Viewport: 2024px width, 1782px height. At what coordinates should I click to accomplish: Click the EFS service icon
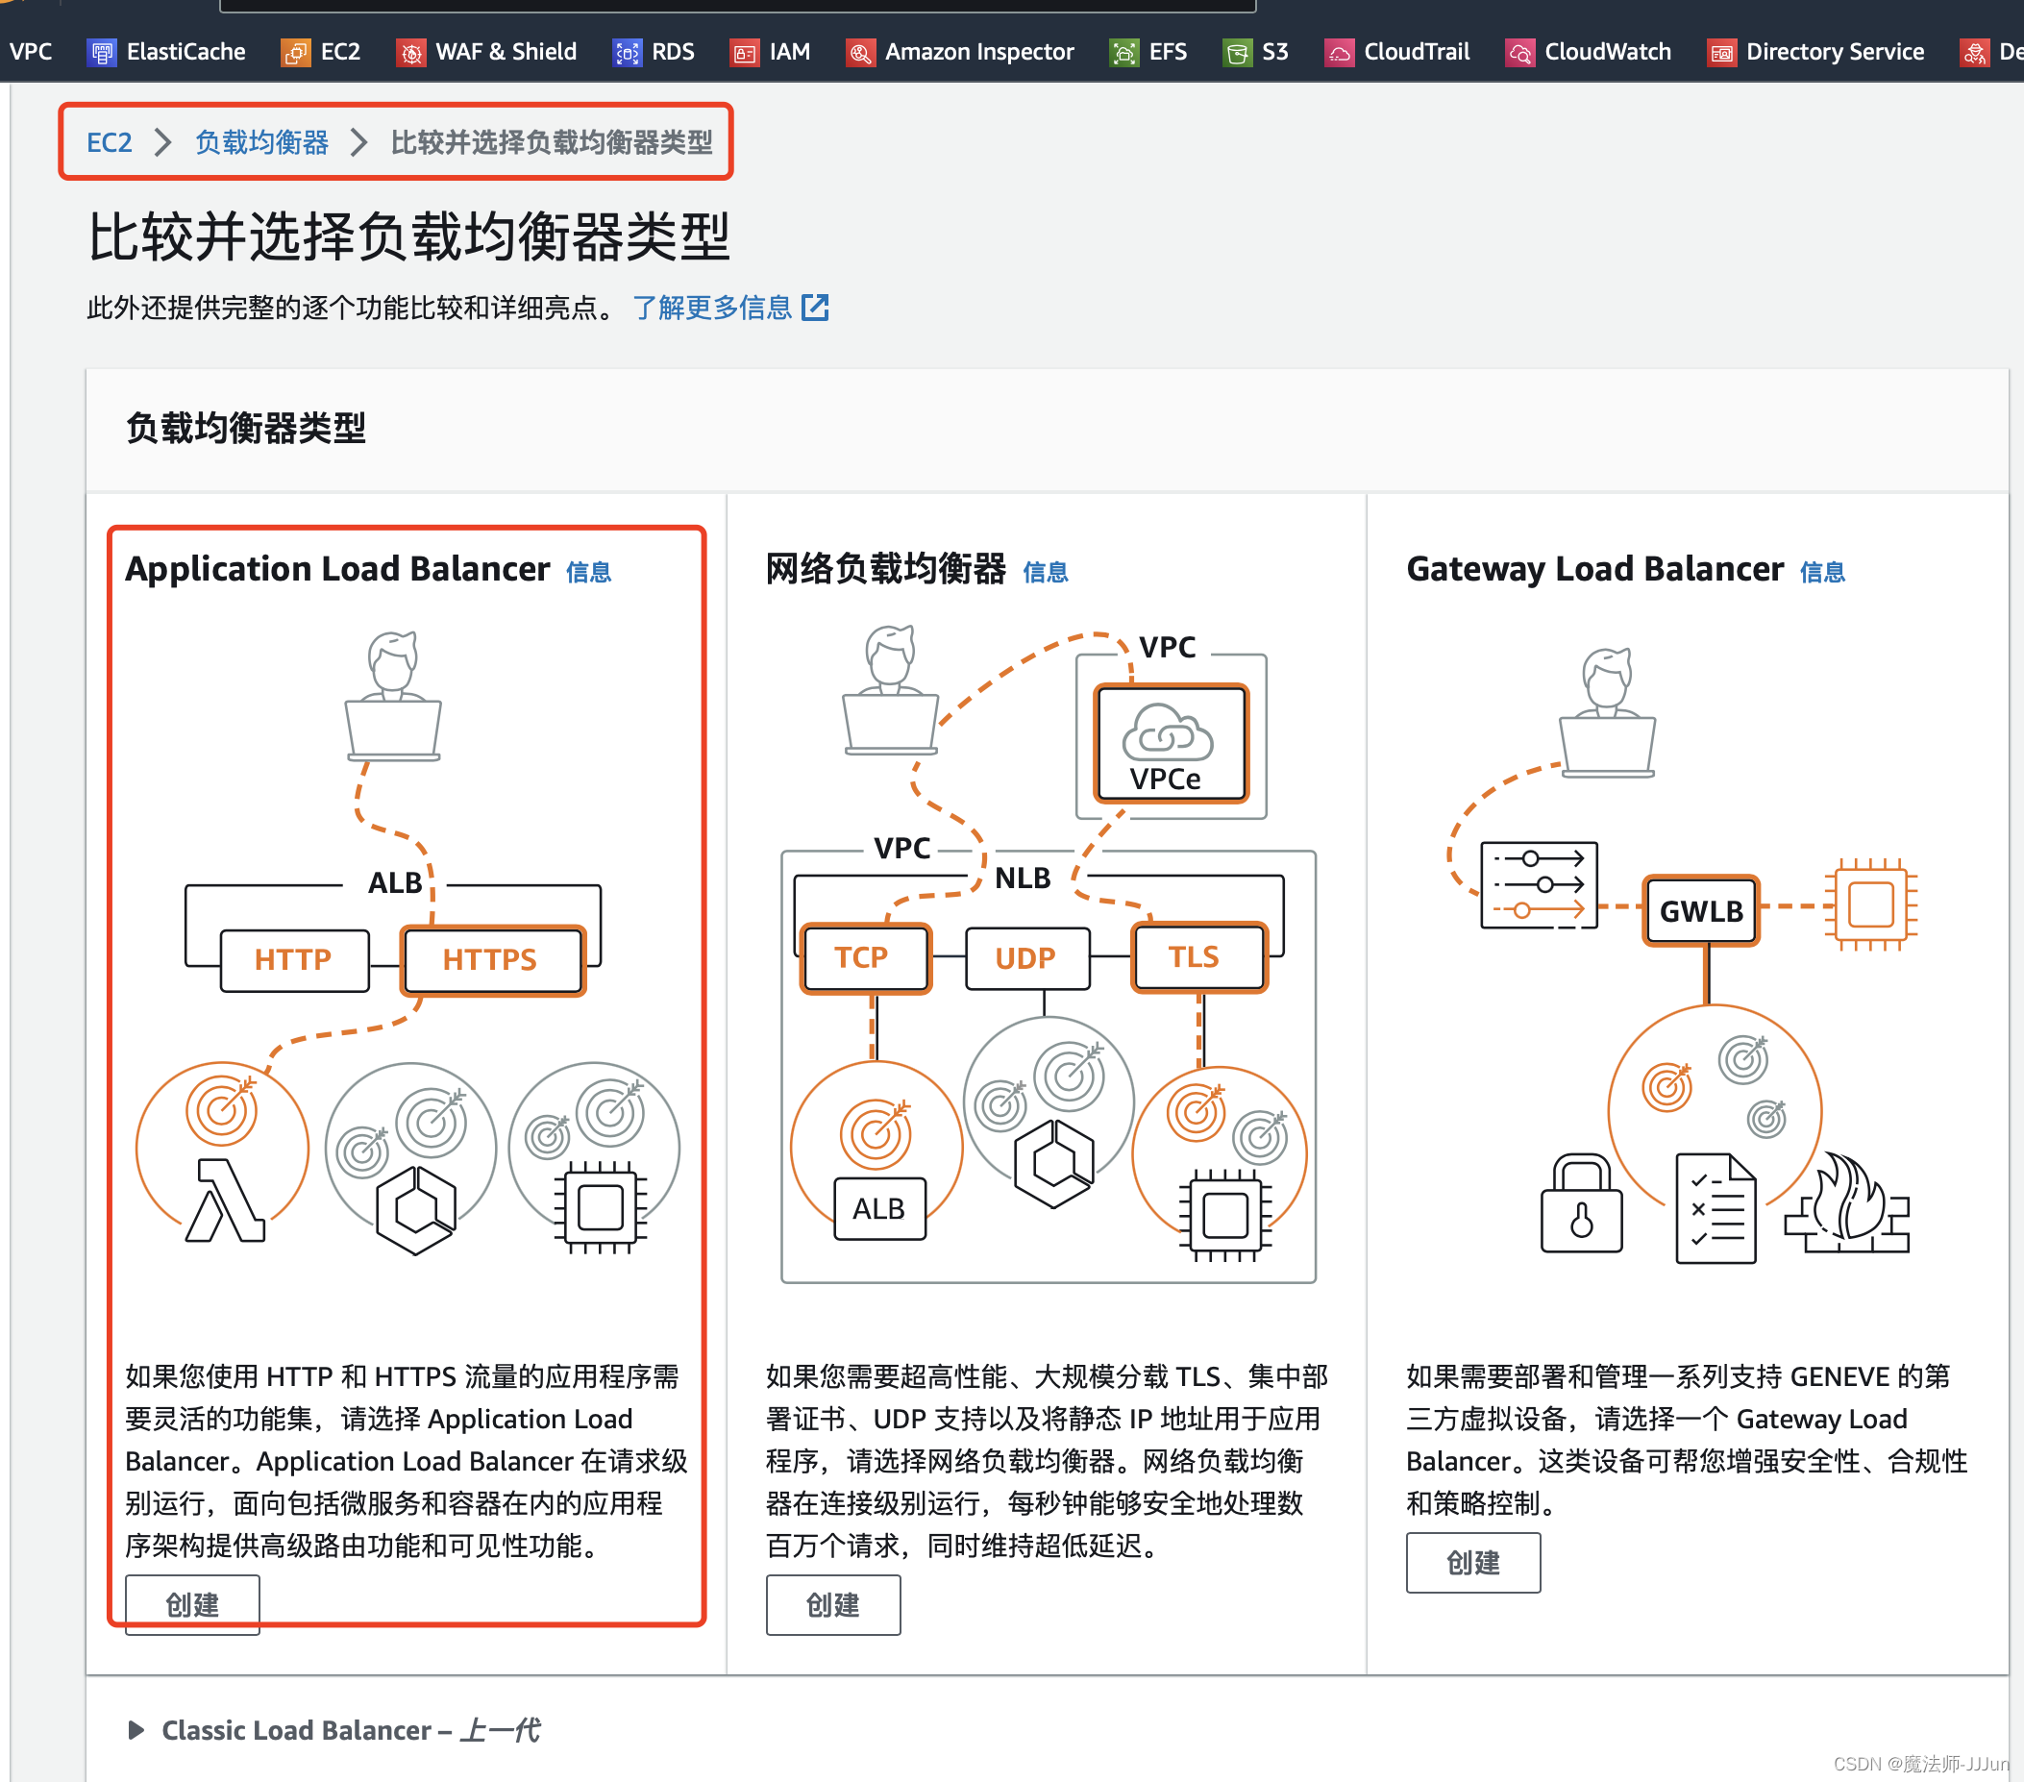[1123, 53]
